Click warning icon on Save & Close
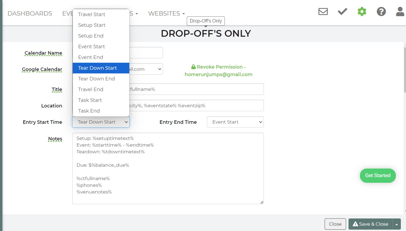The image size is (406, 231). 355,224
